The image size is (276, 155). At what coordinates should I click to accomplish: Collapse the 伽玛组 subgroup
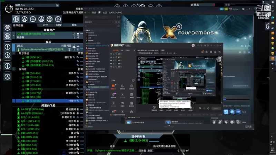[x=14, y=69]
